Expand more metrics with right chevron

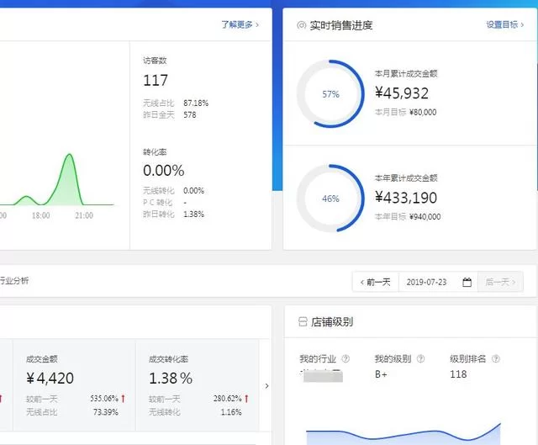(267, 386)
